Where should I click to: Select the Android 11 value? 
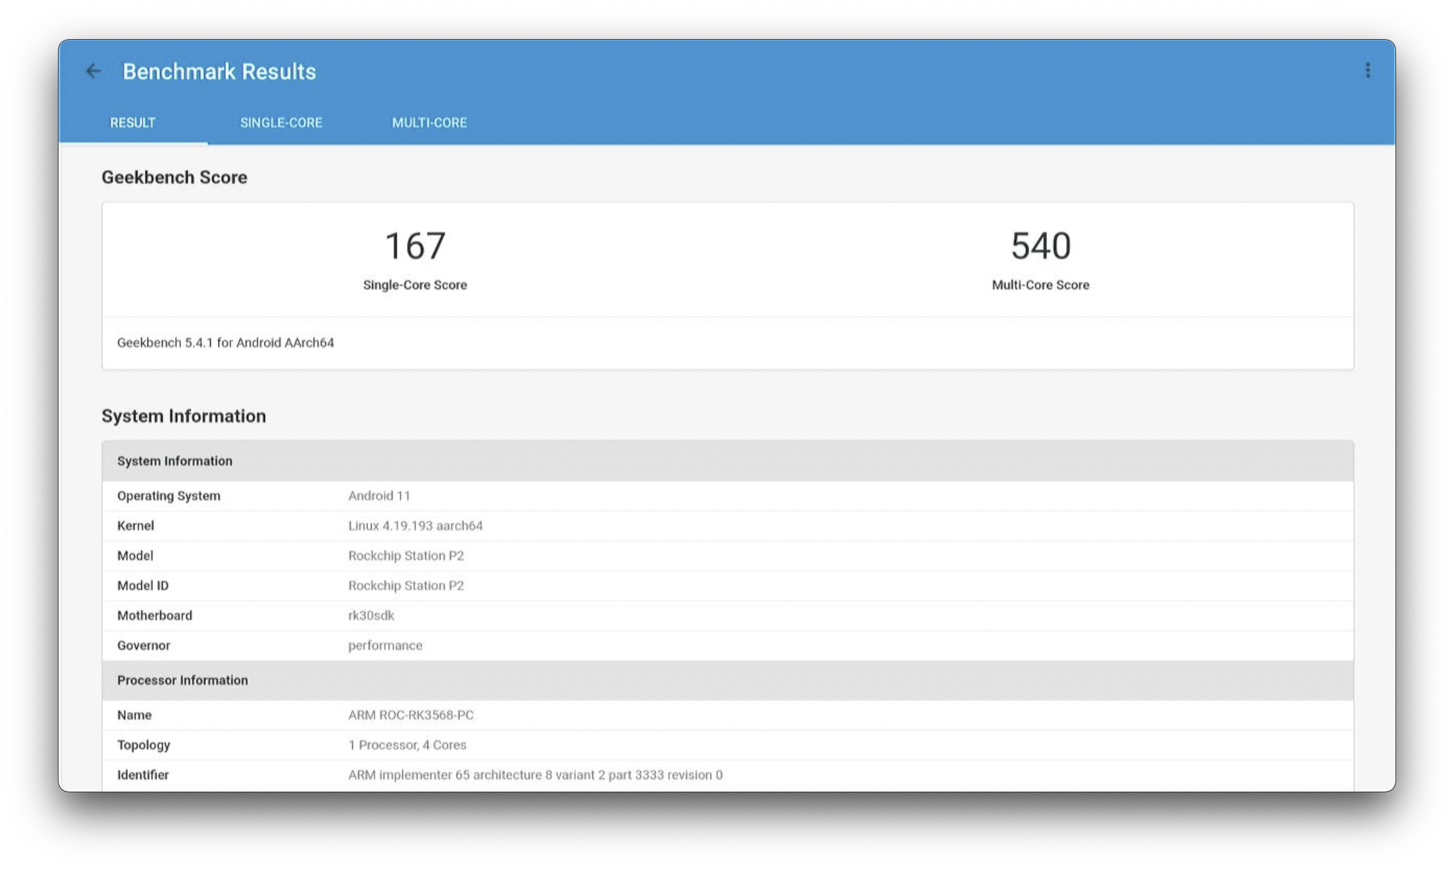click(379, 496)
